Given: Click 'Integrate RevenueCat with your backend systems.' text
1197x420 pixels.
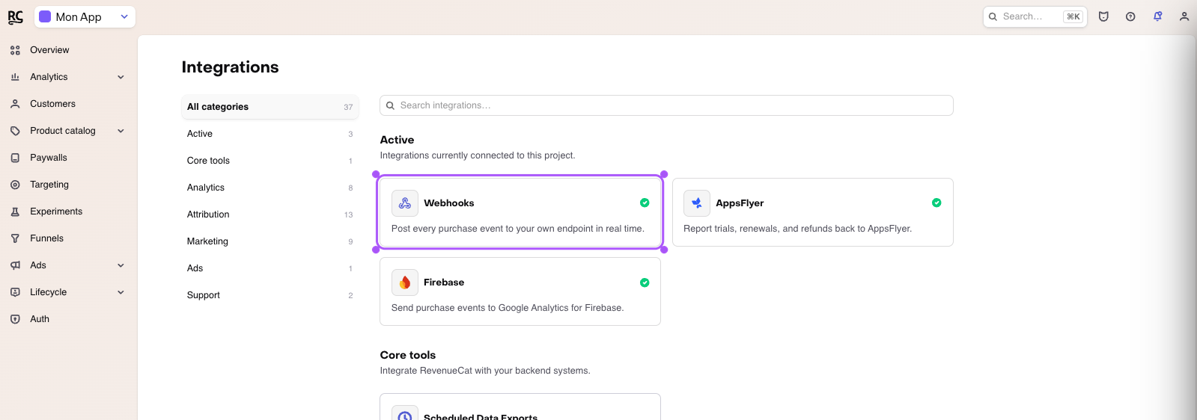Looking at the screenshot, I should (x=485, y=371).
